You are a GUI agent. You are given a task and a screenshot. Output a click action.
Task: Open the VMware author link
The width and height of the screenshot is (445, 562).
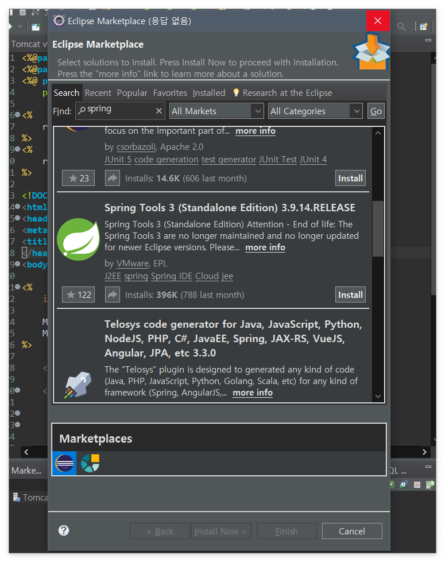click(x=133, y=263)
